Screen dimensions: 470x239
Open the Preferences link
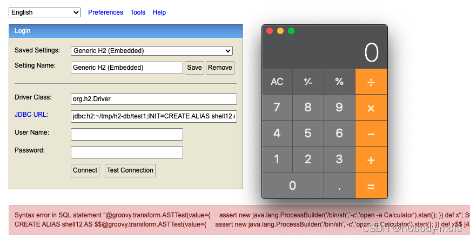click(105, 12)
